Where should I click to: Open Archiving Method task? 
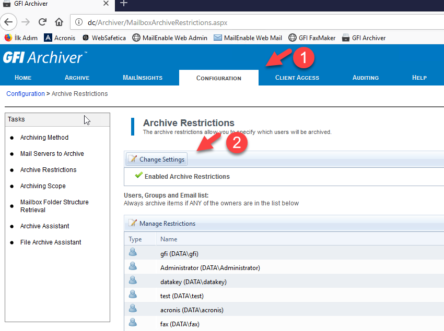pos(44,138)
